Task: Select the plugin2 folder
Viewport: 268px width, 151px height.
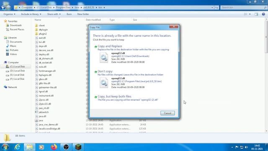Action: coord(43,34)
